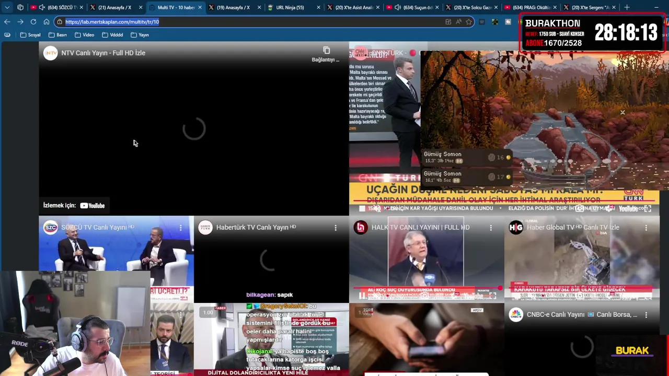Switch to the (634) SÖZCÜ TV tab

[x=56, y=7]
